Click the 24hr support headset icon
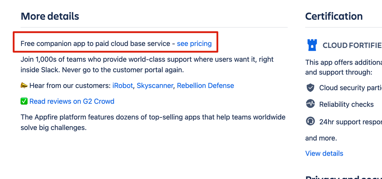 pyautogui.click(x=310, y=121)
